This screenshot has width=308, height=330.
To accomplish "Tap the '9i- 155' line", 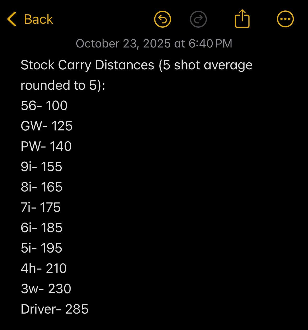I will coord(41,167).
